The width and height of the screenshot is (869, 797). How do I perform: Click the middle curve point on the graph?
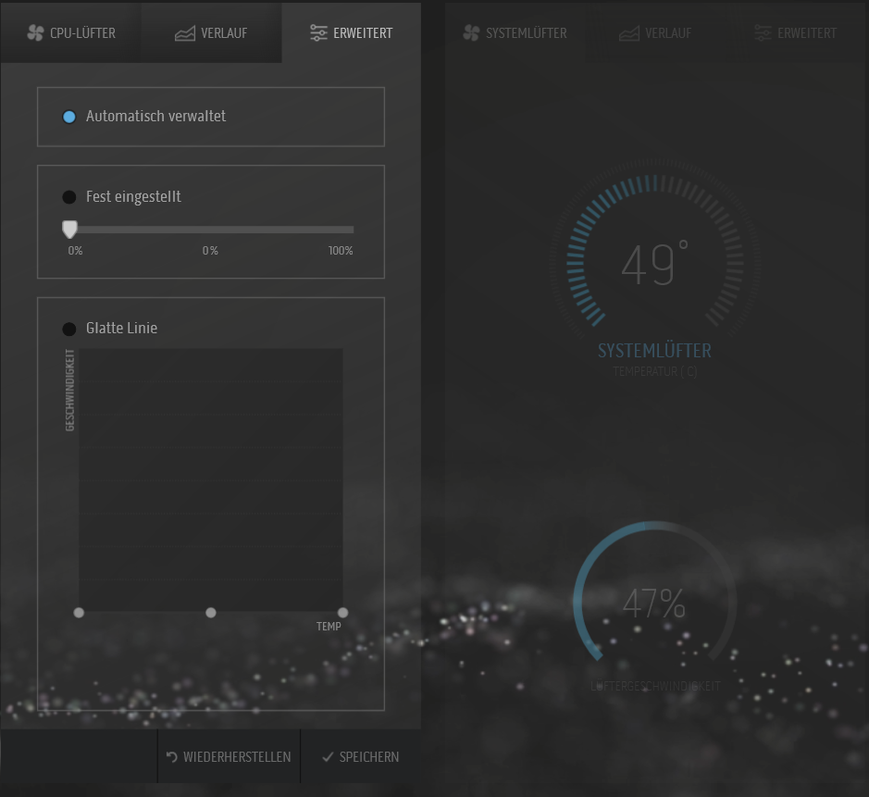[x=211, y=613]
